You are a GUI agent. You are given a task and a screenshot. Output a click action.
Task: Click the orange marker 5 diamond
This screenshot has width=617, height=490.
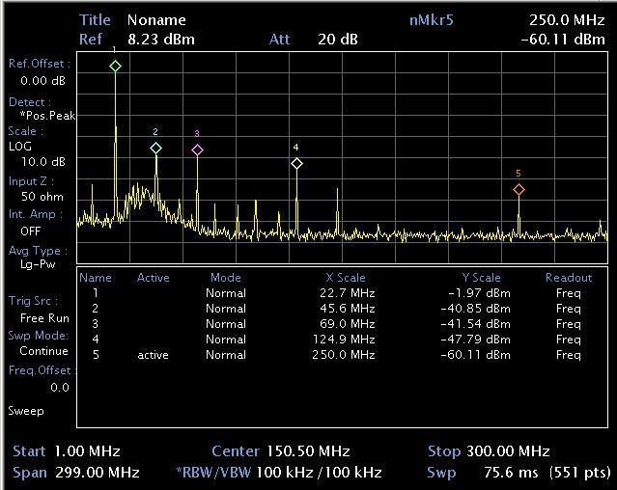(519, 190)
